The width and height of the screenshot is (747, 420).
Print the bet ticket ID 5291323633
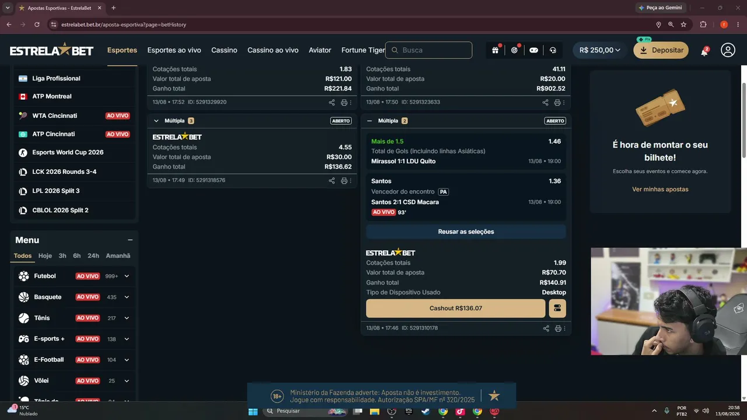(x=557, y=102)
